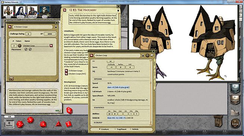Click the d20 die
This screenshot has width=244, height=136.
point(20,124)
